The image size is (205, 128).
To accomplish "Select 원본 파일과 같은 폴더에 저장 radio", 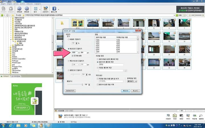I will [x=98, y=59].
